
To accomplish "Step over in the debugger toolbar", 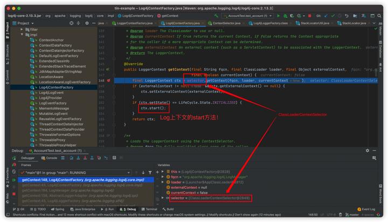I will [71, 158].
